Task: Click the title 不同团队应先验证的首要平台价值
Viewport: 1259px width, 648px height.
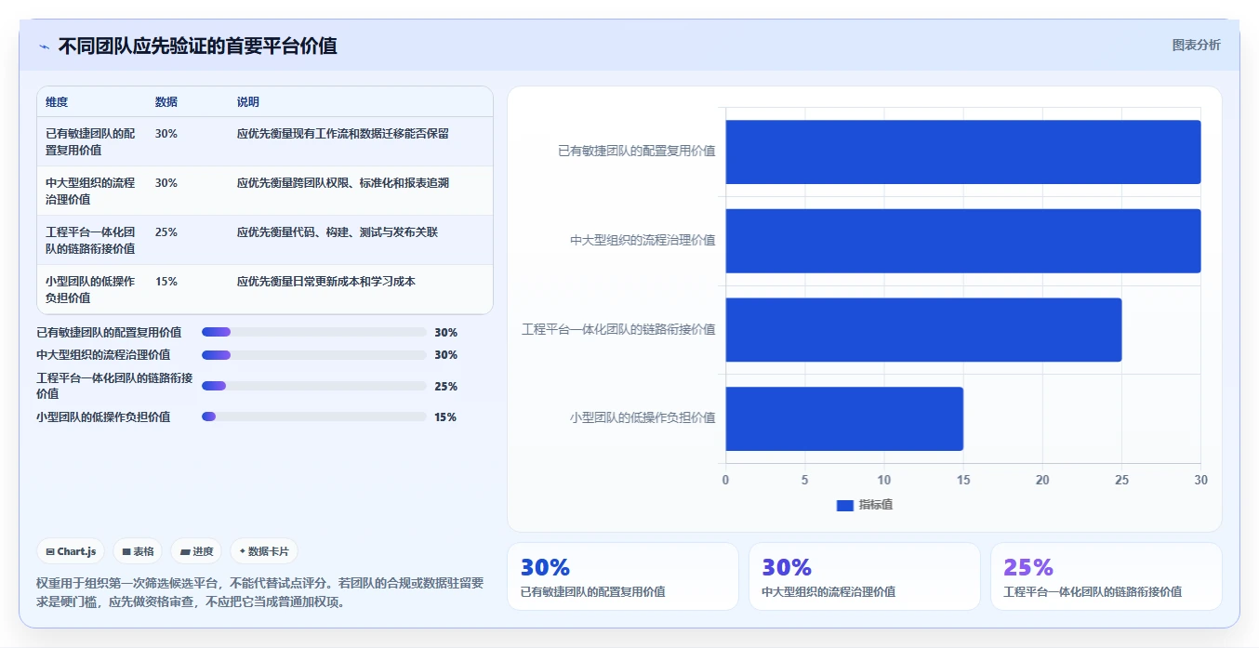Action: [198, 46]
